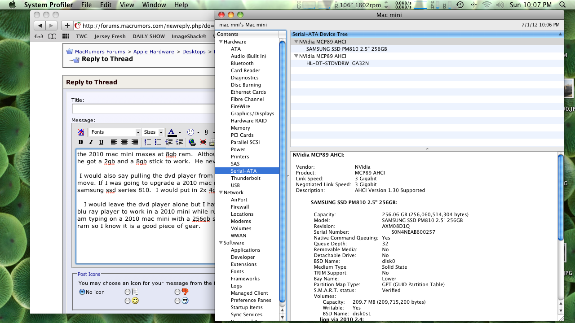Open the Fonts dropdown in editor
Viewport: 575px width, 323px height.
pos(115,132)
